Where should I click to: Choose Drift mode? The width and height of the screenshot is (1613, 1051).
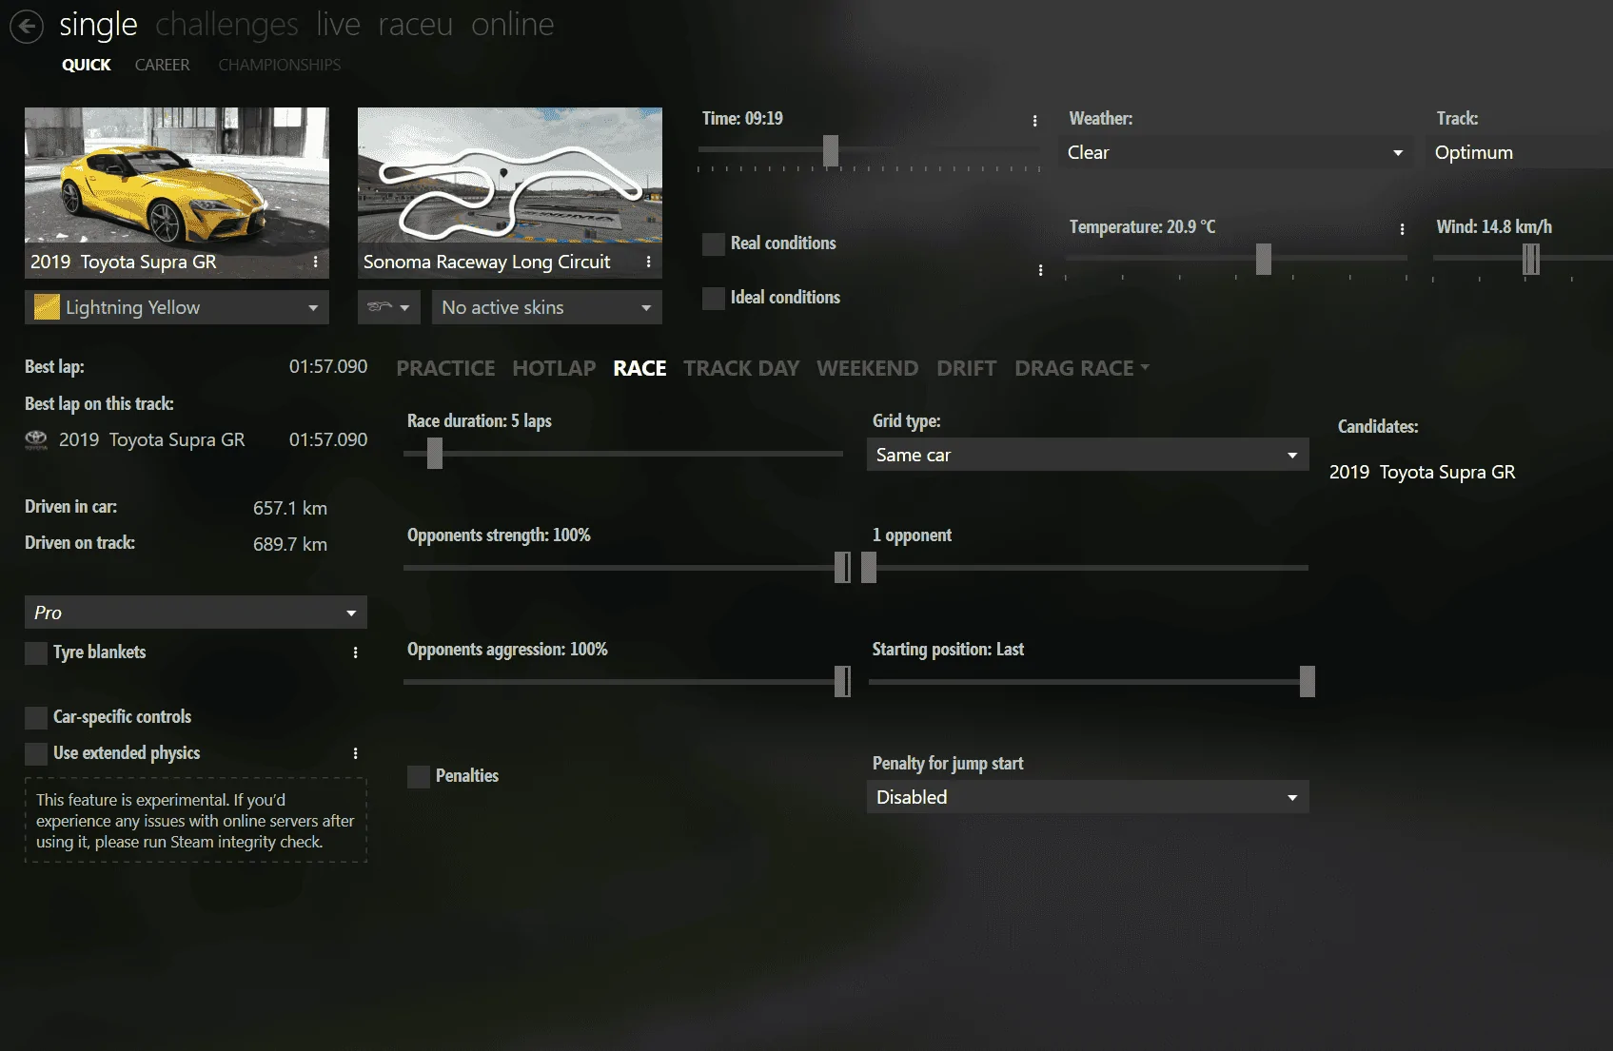click(967, 368)
